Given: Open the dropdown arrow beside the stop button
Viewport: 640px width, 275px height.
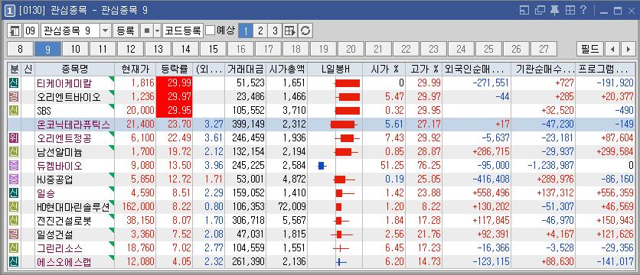Looking at the screenshot, I should [x=157, y=31].
